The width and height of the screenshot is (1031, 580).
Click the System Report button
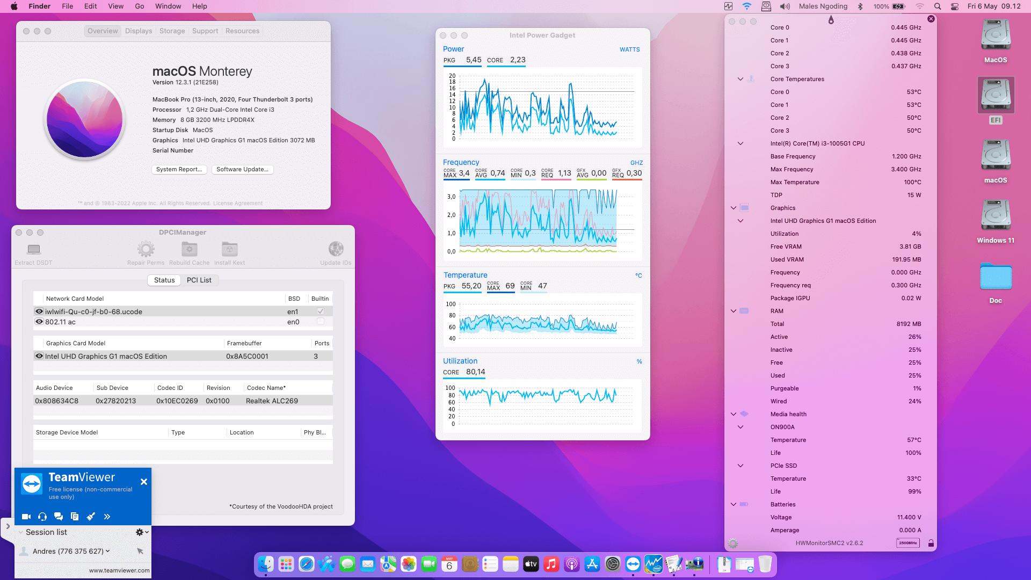(179, 169)
